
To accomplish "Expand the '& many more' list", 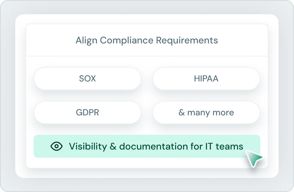I will 206,112.
